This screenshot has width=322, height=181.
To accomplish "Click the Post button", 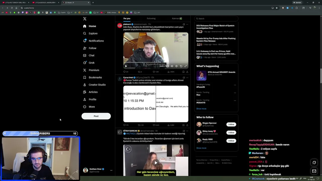I will (96, 116).
